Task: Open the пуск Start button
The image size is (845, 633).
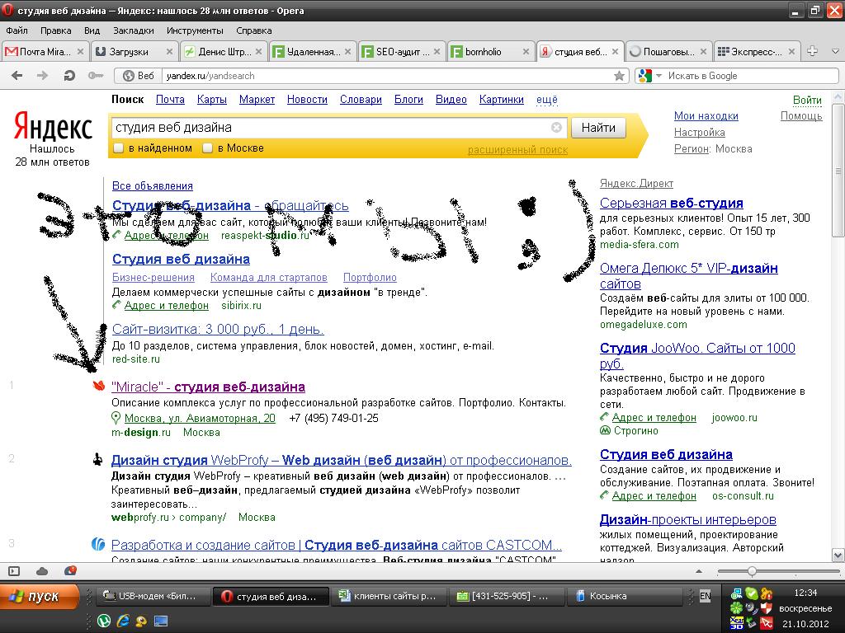Action: [x=40, y=597]
